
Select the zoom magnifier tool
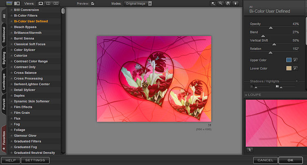221,3
